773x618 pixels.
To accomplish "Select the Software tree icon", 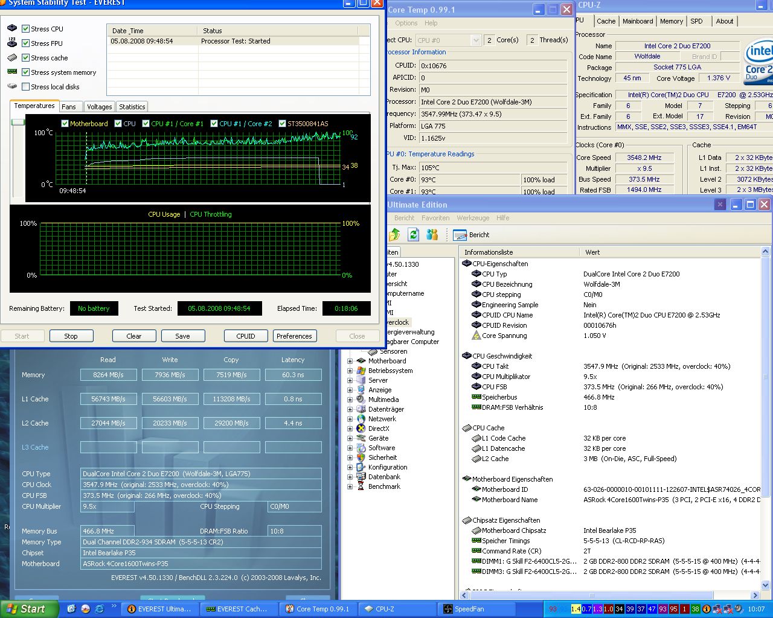I will pyautogui.click(x=361, y=448).
